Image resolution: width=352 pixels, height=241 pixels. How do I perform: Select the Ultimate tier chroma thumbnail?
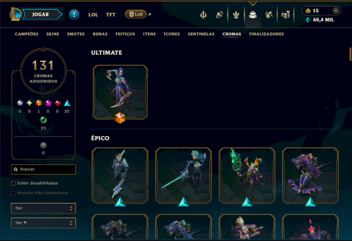(120, 92)
